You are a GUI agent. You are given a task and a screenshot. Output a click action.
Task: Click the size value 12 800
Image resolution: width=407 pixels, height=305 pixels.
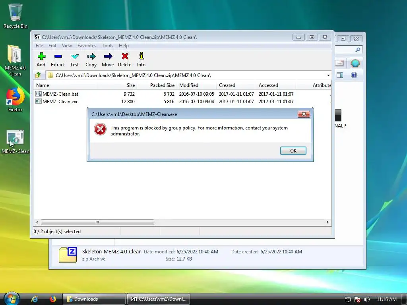pyautogui.click(x=128, y=102)
